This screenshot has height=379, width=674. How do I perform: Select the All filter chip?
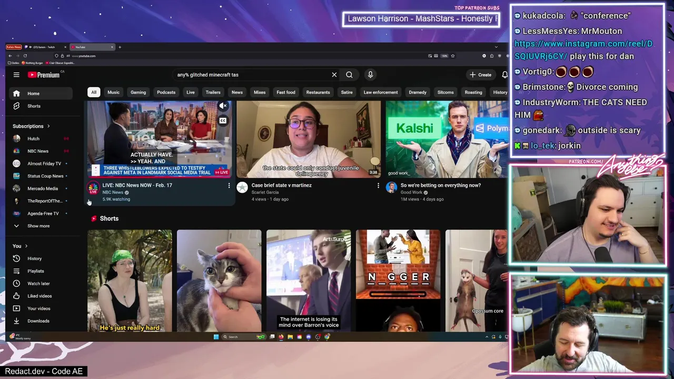(x=94, y=92)
